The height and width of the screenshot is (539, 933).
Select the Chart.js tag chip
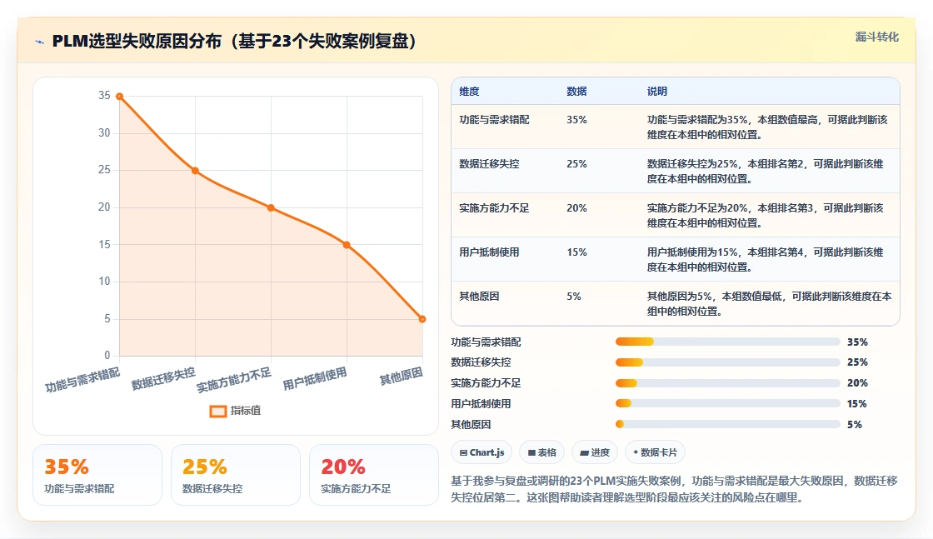(x=481, y=452)
